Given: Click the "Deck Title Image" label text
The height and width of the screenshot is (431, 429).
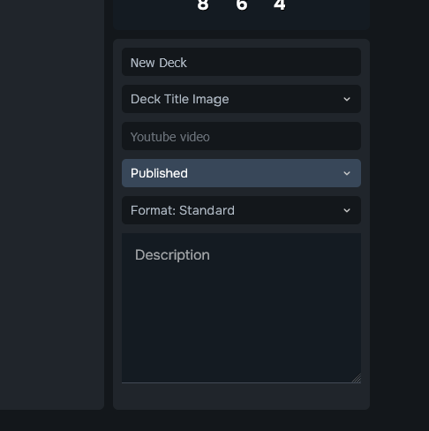Looking at the screenshot, I should point(180,100).
